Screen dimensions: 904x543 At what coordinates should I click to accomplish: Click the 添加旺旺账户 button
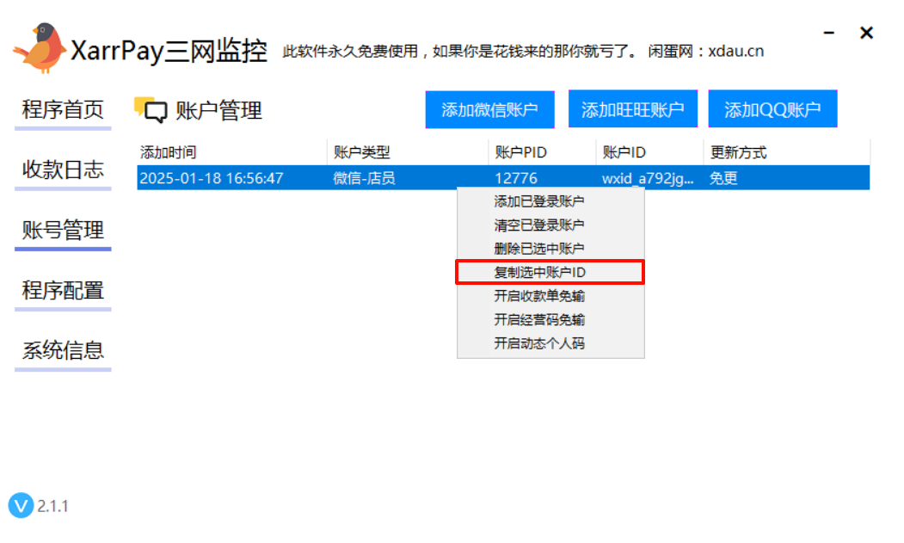tap(632, 109)
